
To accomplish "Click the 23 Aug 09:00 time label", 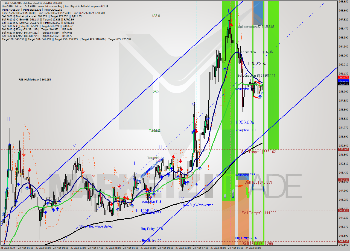I will (166, 248).
